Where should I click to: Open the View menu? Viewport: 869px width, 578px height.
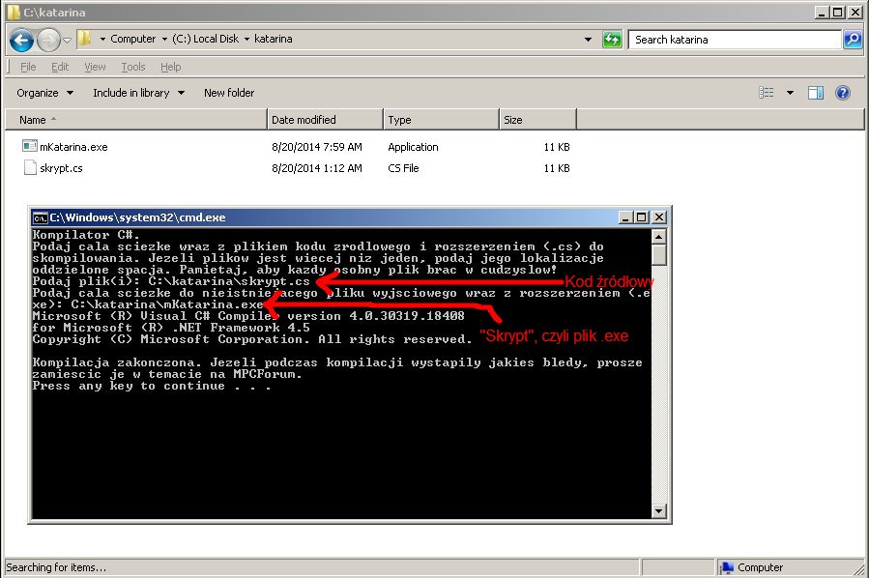pos(95,67)
